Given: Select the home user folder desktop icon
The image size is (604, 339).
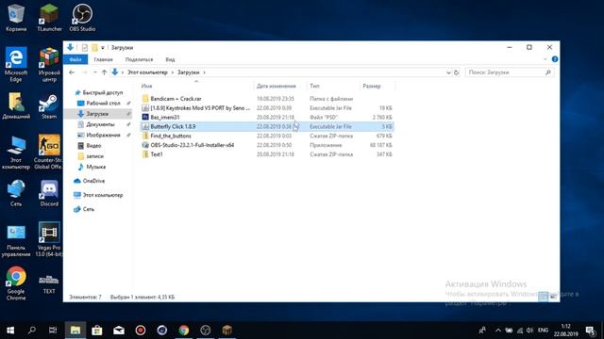Looking at the screenshot, I should point(16,105).
